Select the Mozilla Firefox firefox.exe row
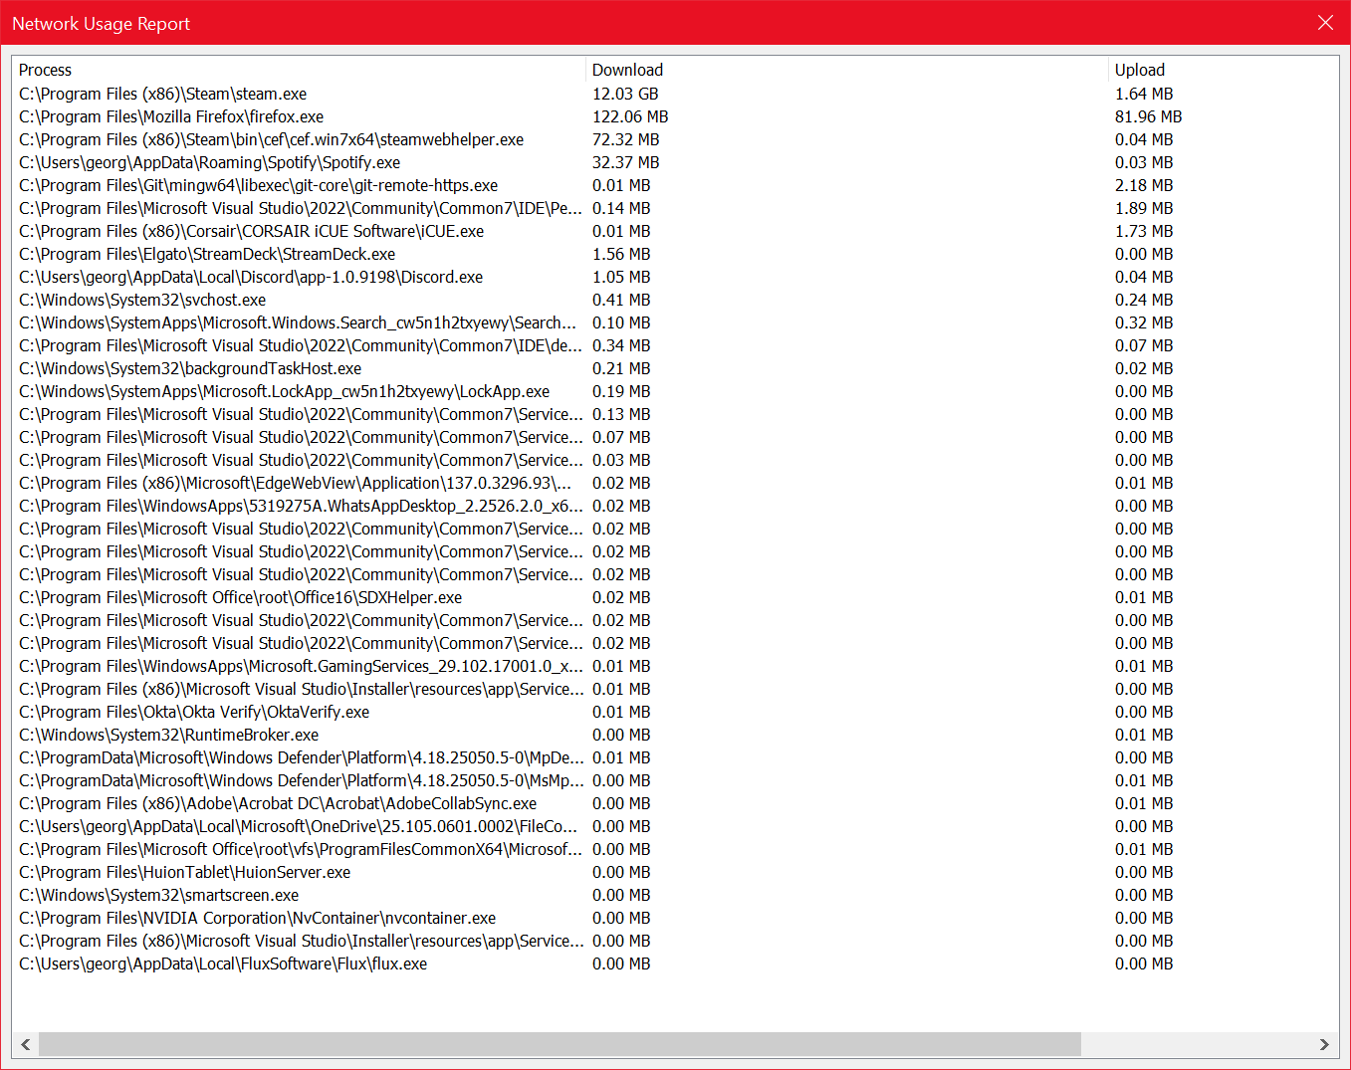Image resolution: width=1351 pixels, height=1070 pixels. [675, 116]
